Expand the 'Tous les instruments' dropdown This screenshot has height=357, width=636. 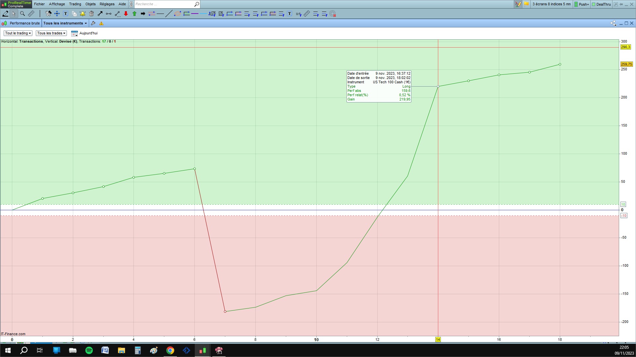65,23
